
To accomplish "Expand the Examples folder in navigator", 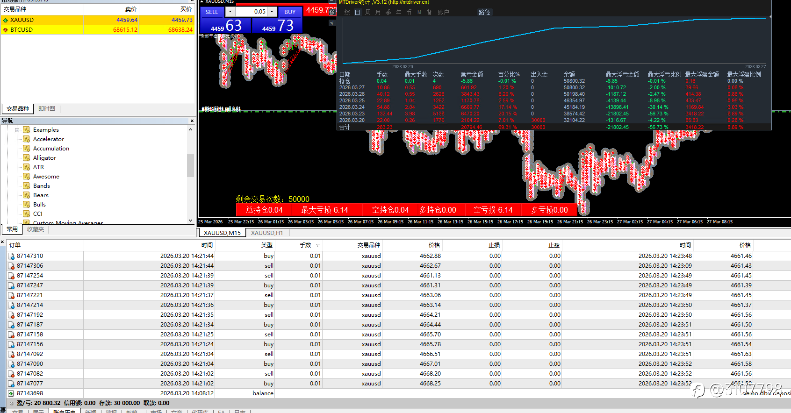I will pos(17,130).
